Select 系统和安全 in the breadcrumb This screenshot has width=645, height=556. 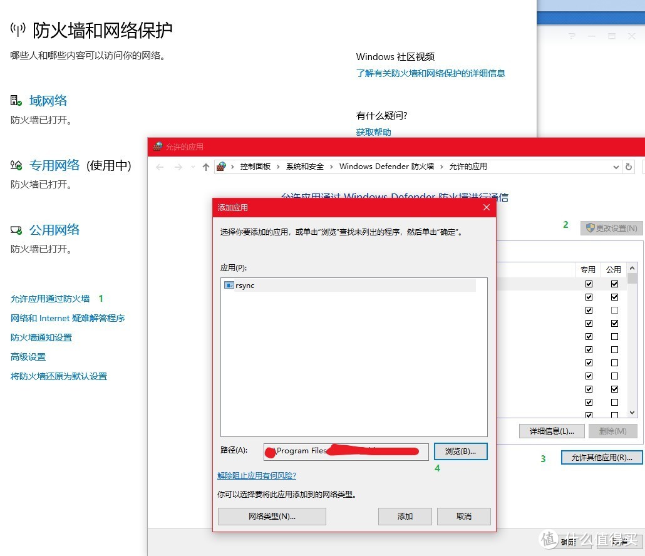305,166
